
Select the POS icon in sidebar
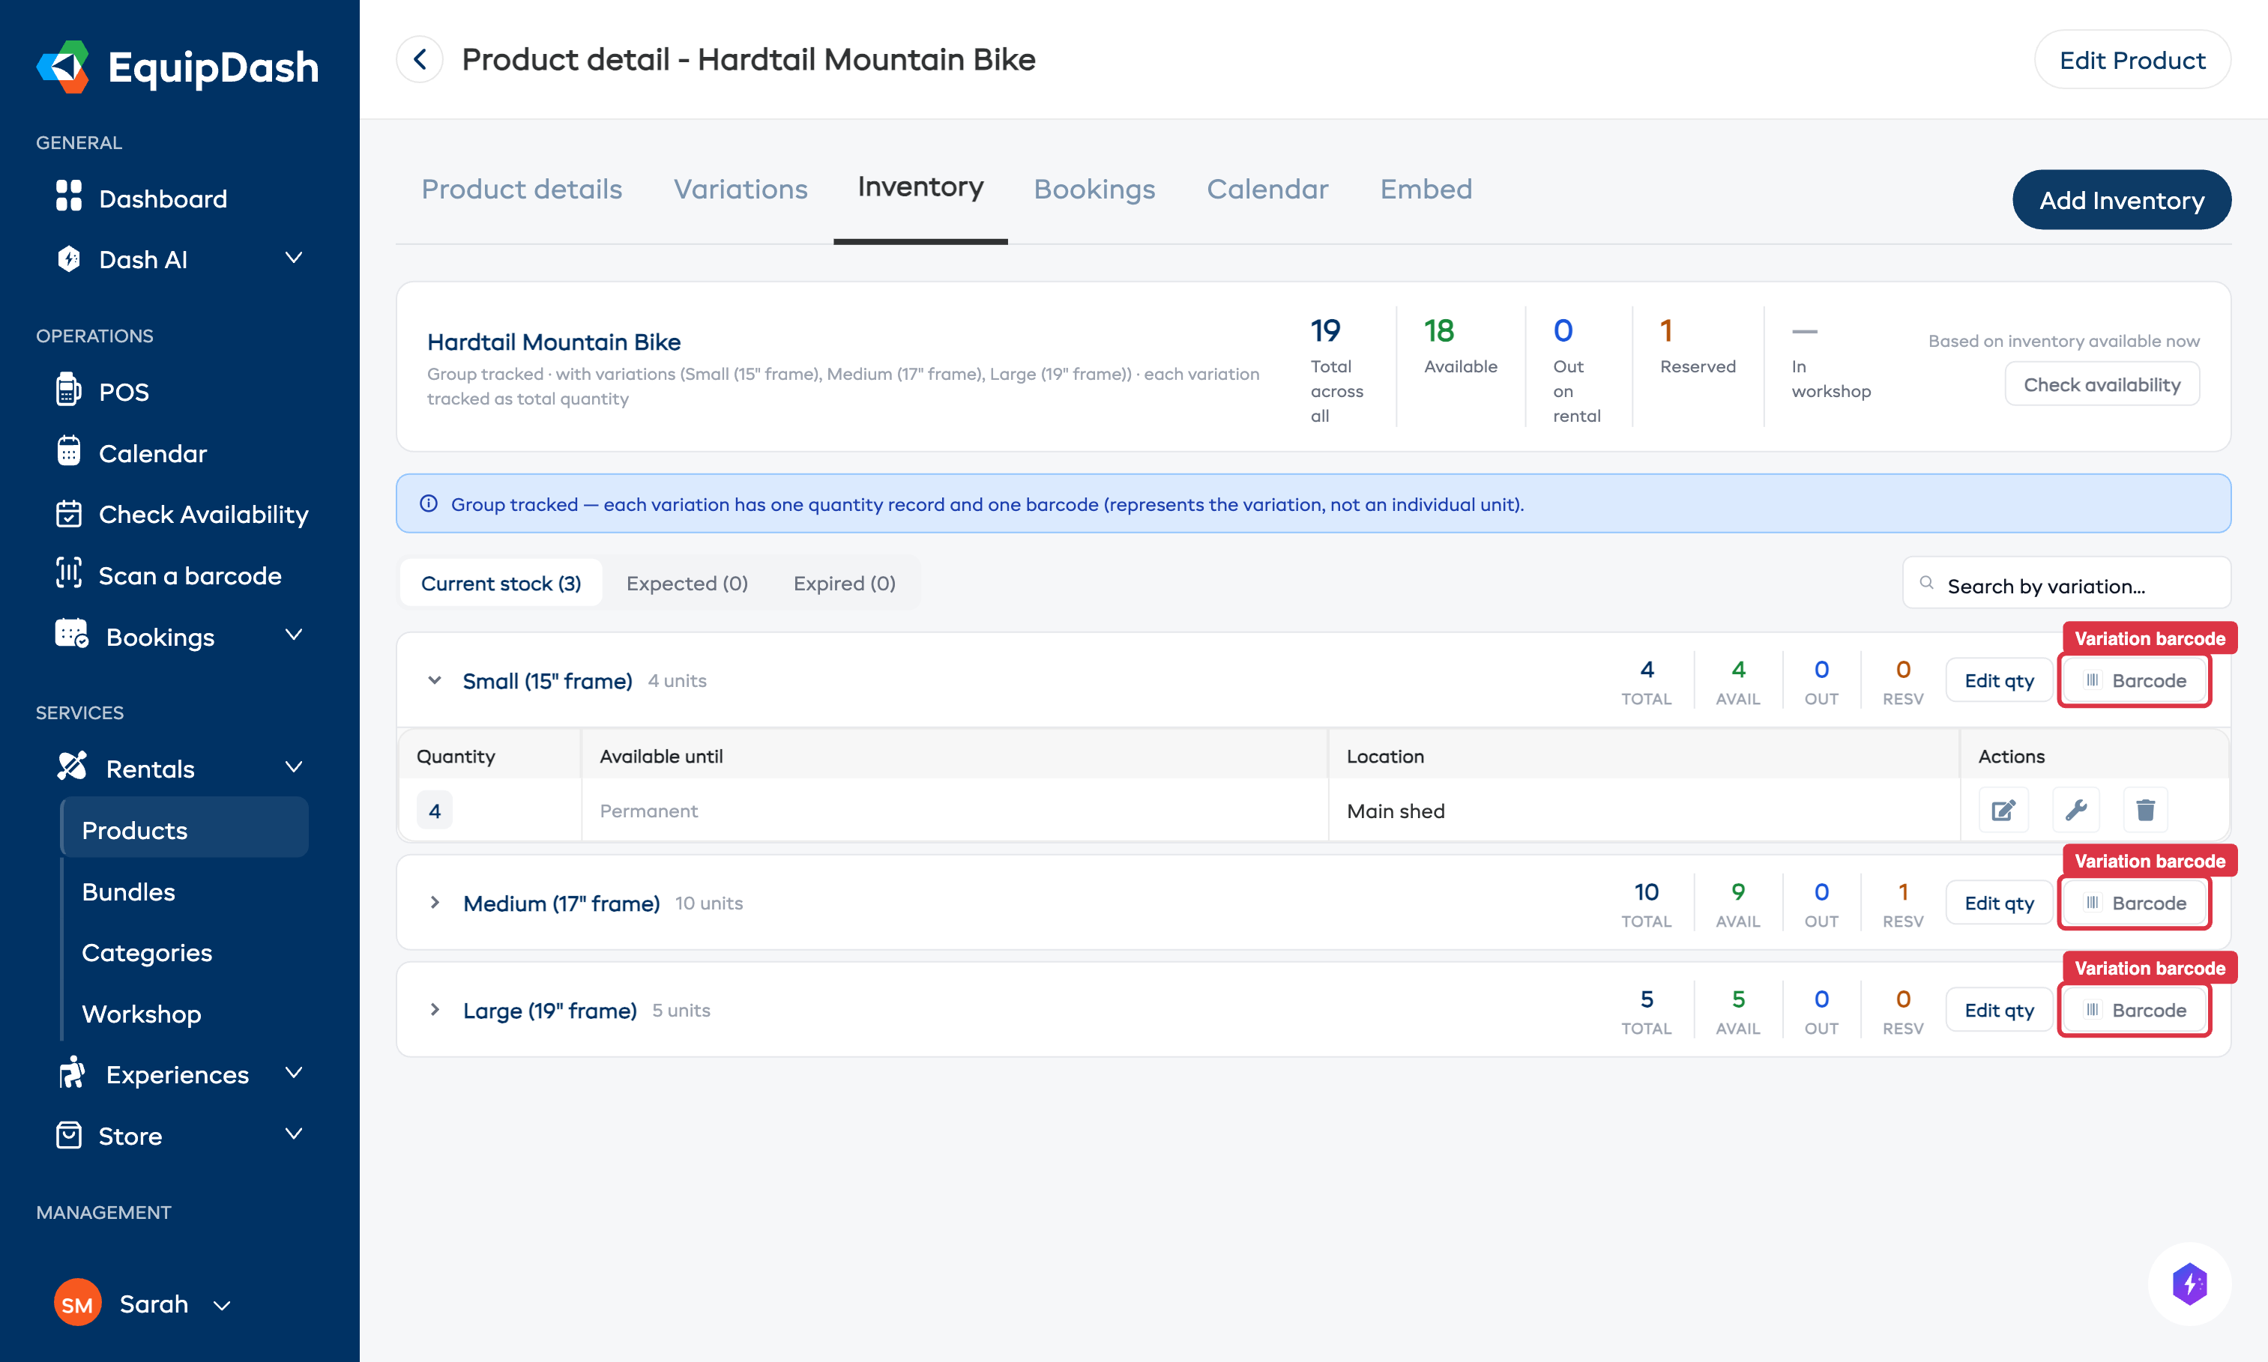click(x=69, y=391)
